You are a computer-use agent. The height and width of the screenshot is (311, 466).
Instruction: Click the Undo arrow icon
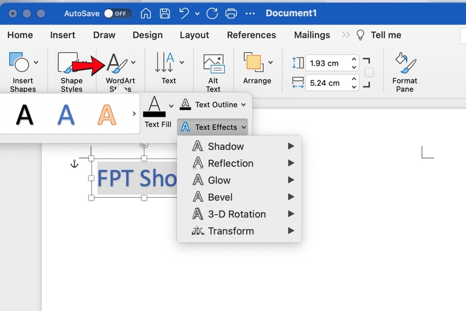point(184,13)
